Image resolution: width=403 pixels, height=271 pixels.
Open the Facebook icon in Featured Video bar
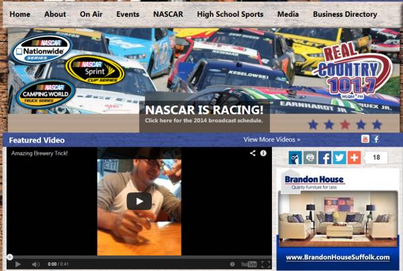[376, 139]
